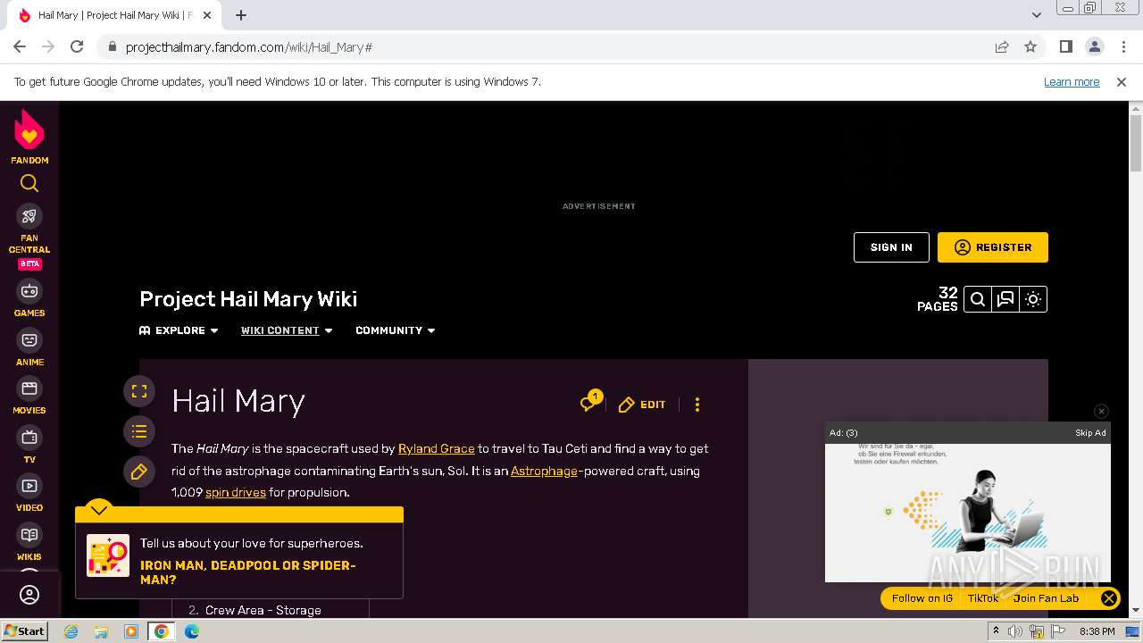Follow the spin drives link
The height and width of the screenshot is (643, 1143).
[x=236, y=492]
